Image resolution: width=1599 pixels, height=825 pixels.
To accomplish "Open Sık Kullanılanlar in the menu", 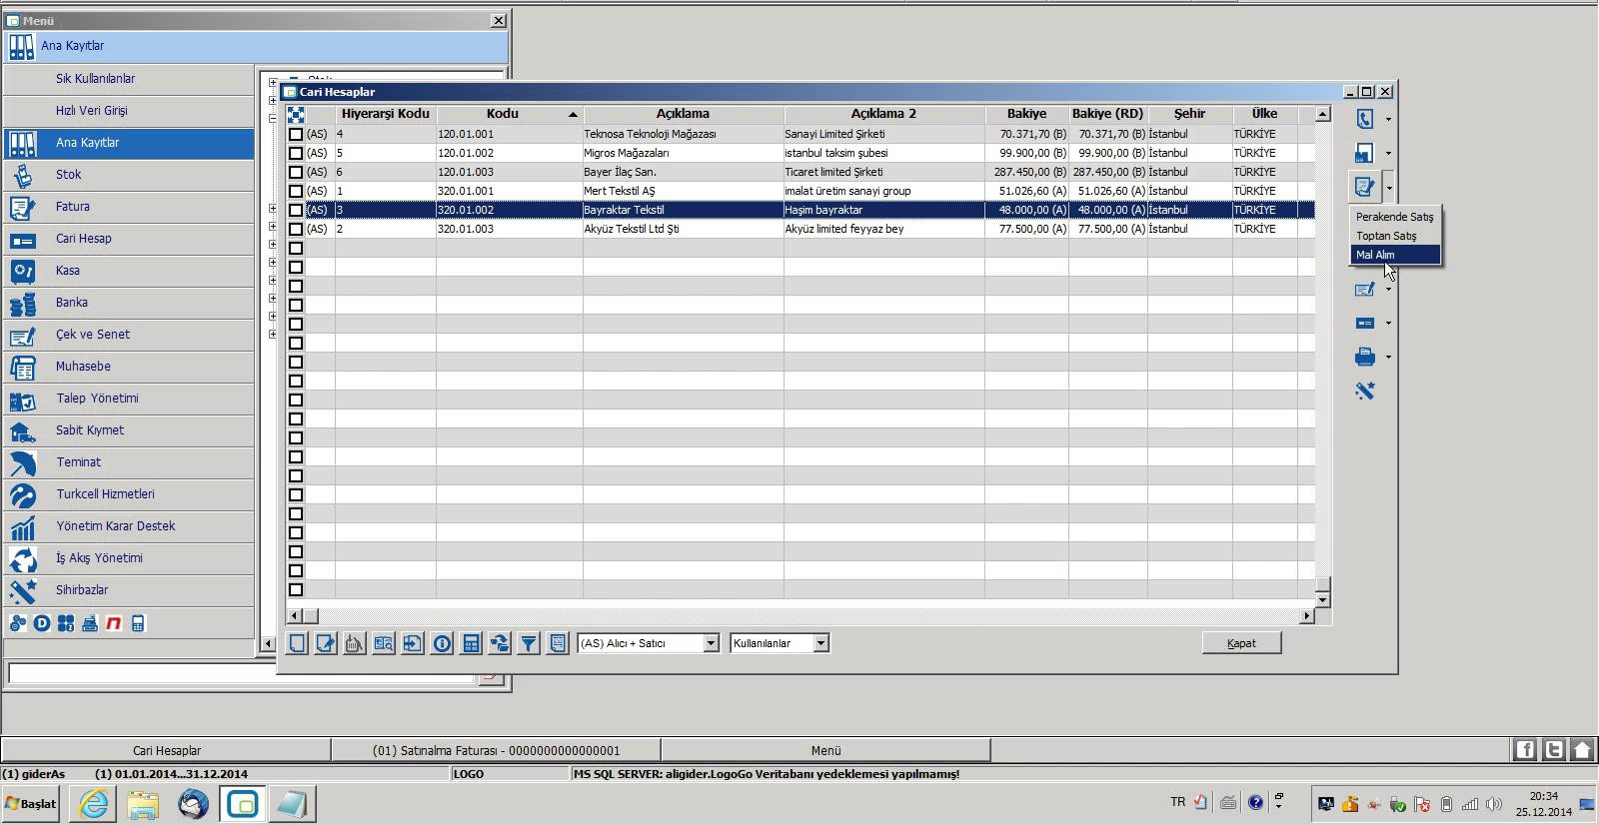I will coord(129,79).
